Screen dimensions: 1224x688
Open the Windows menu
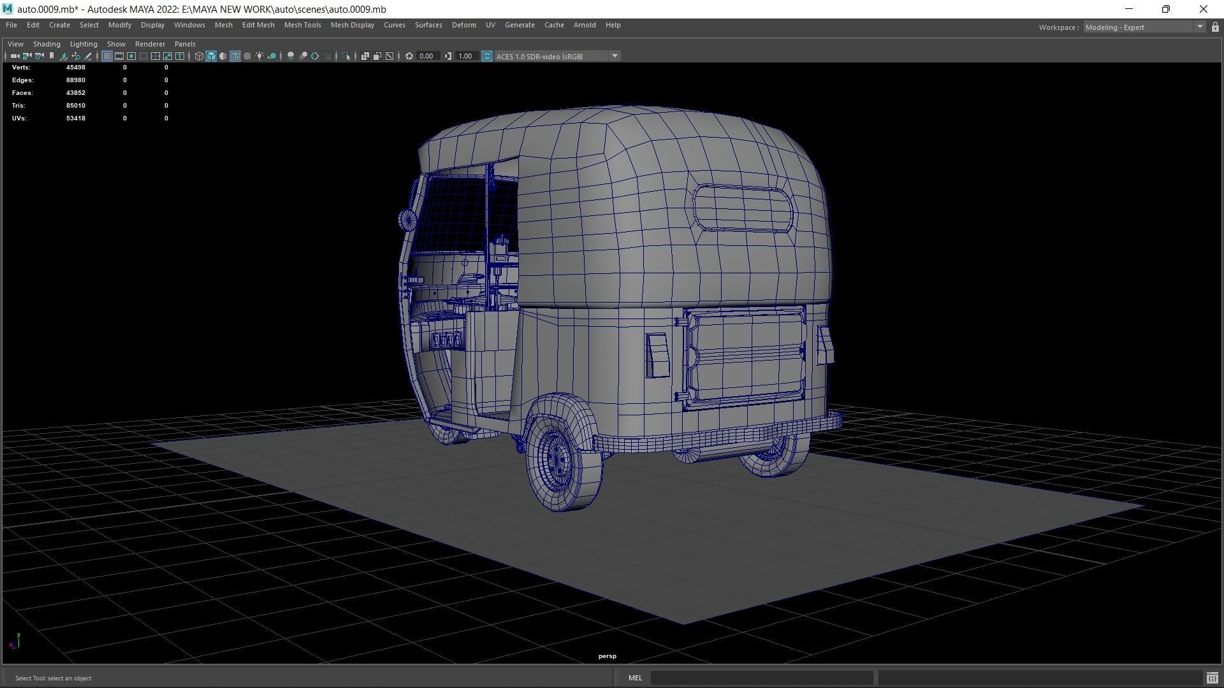click(189, 25)
